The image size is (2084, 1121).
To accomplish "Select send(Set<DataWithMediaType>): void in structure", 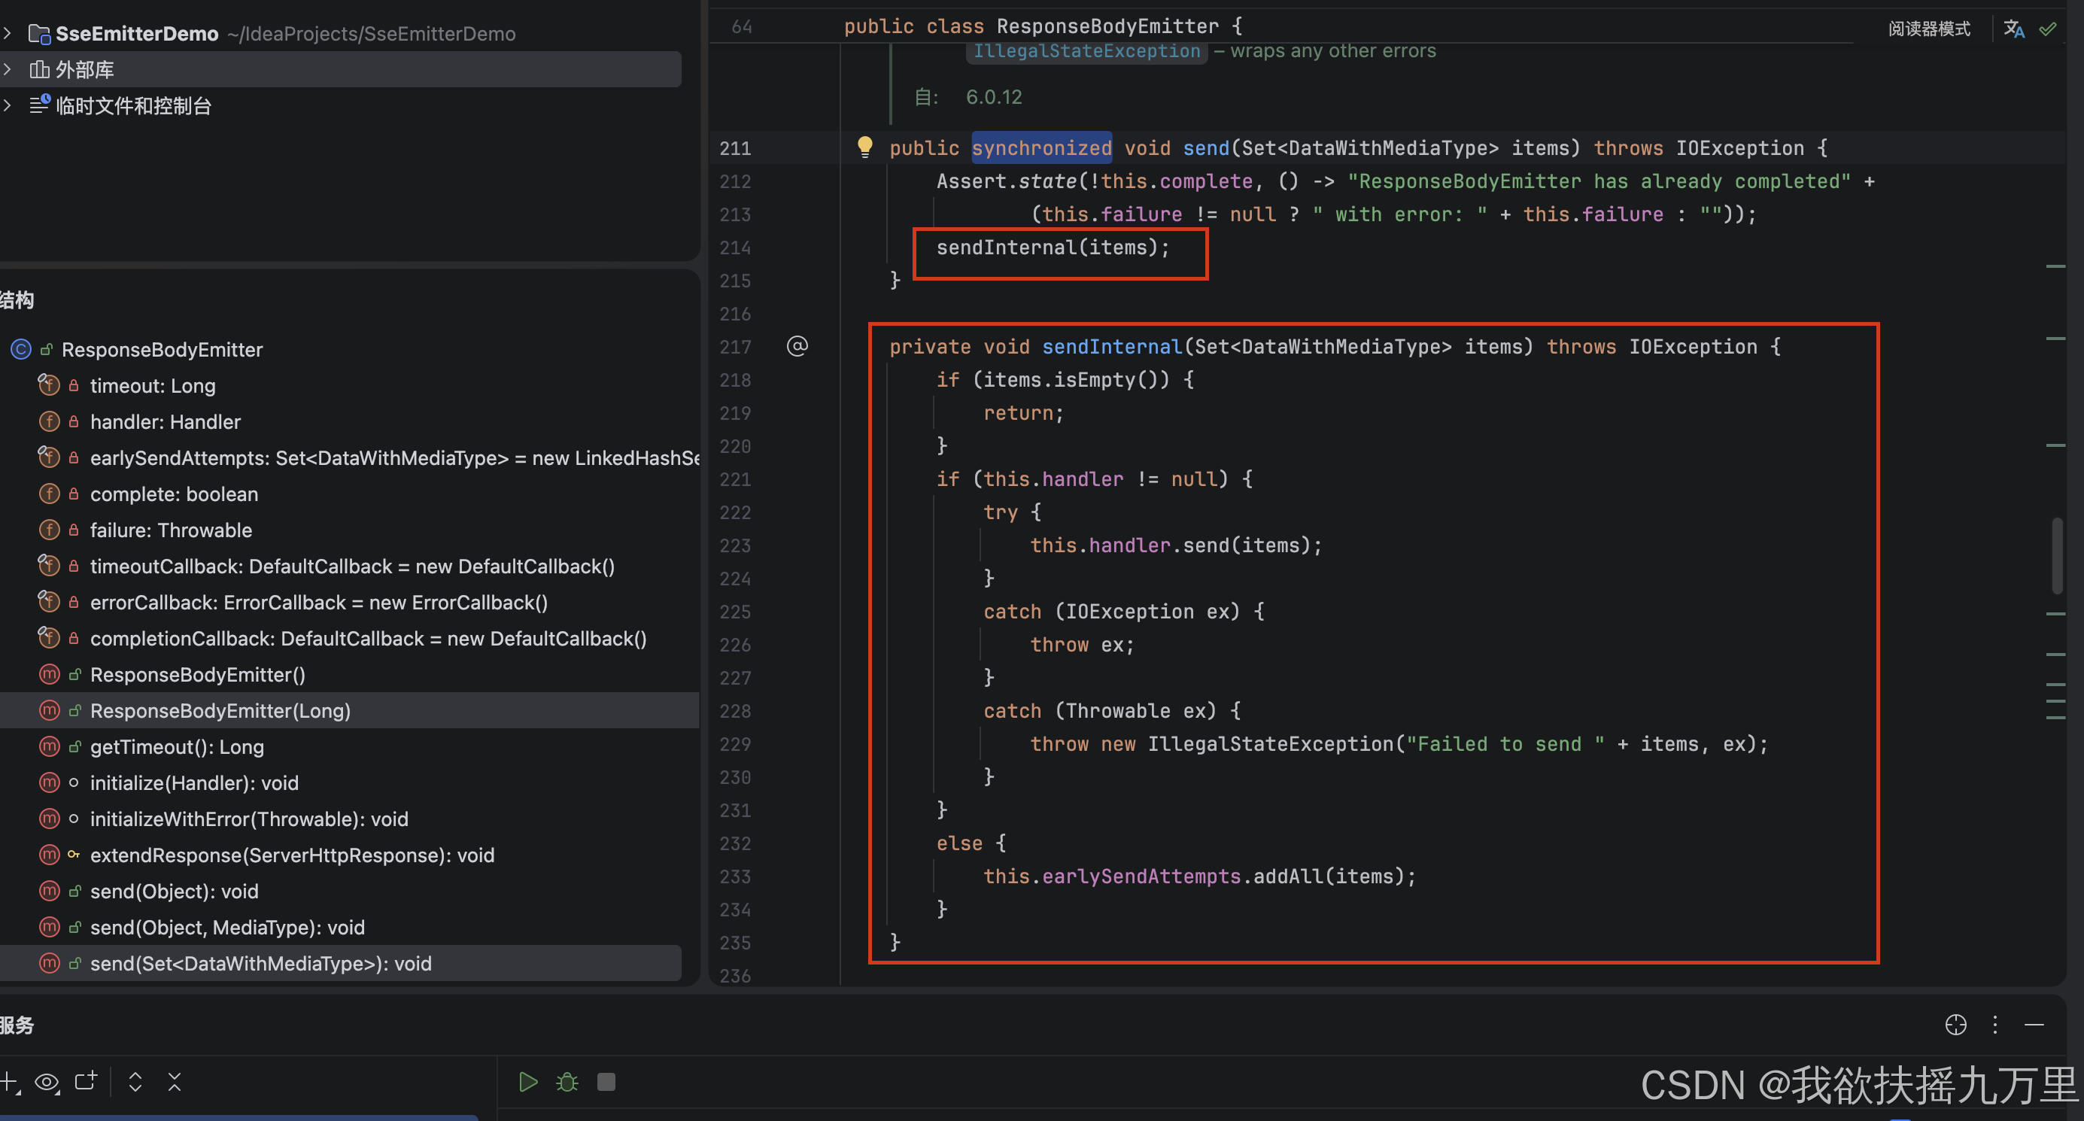I will pos(341,963).
